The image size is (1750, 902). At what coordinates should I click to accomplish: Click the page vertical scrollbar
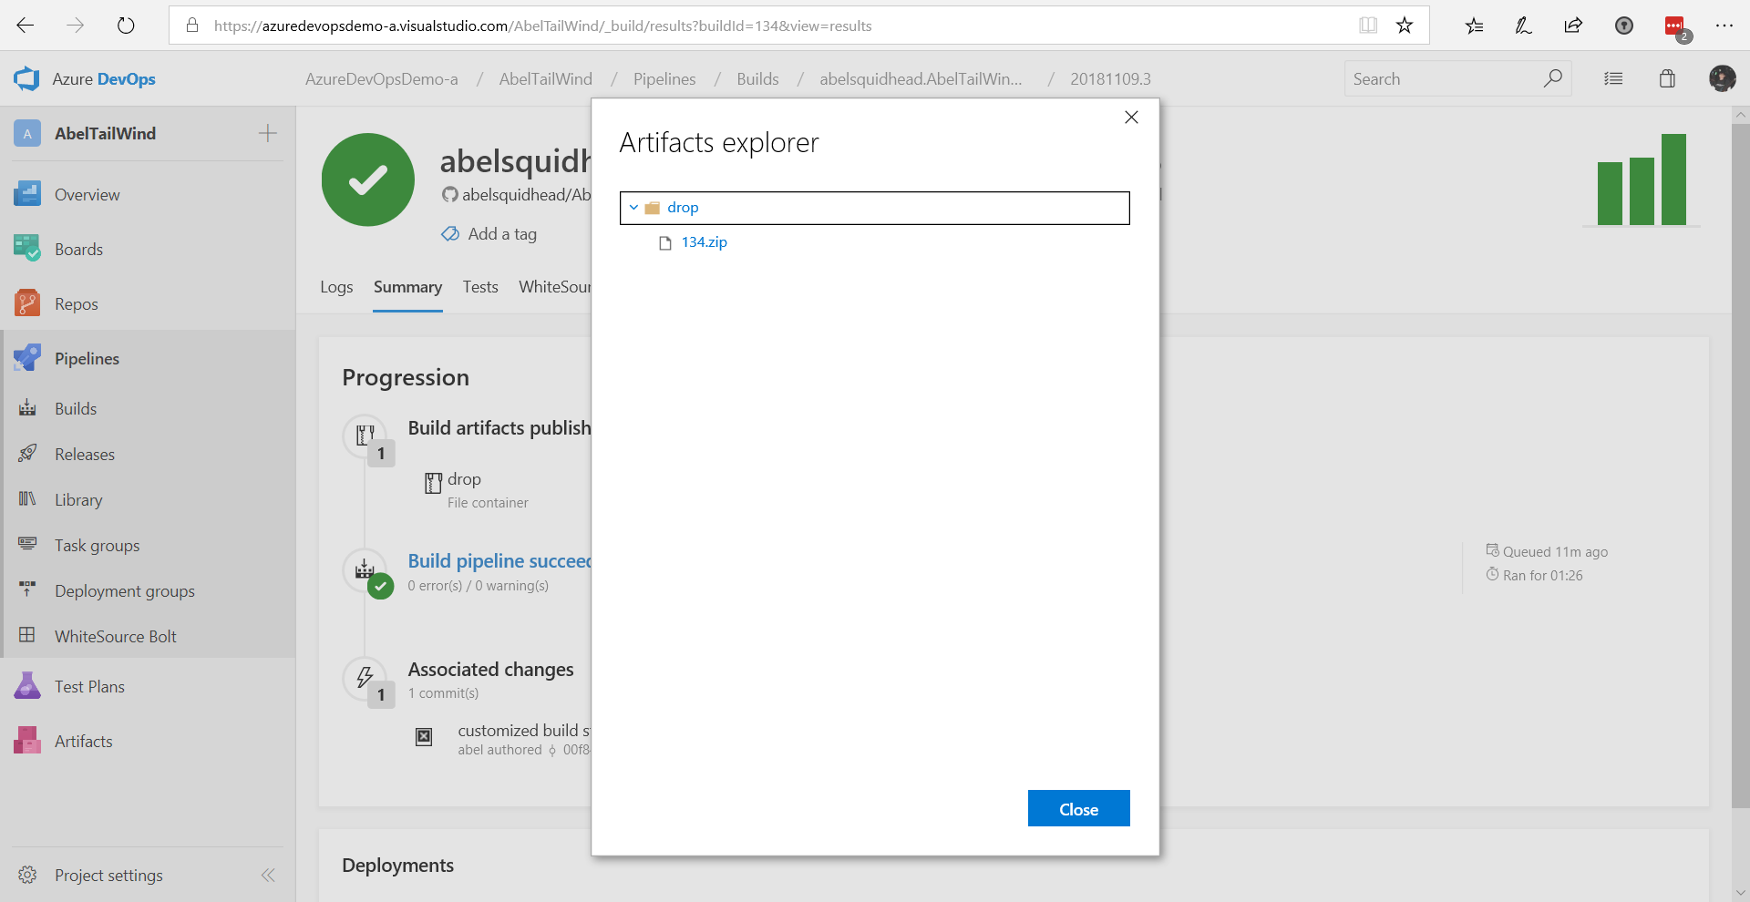pos(1740,465)
